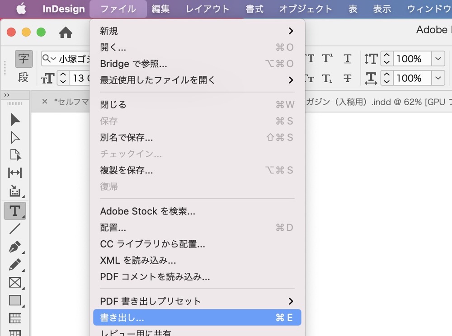Click vertical scale 100% input field

coord(412,59)
